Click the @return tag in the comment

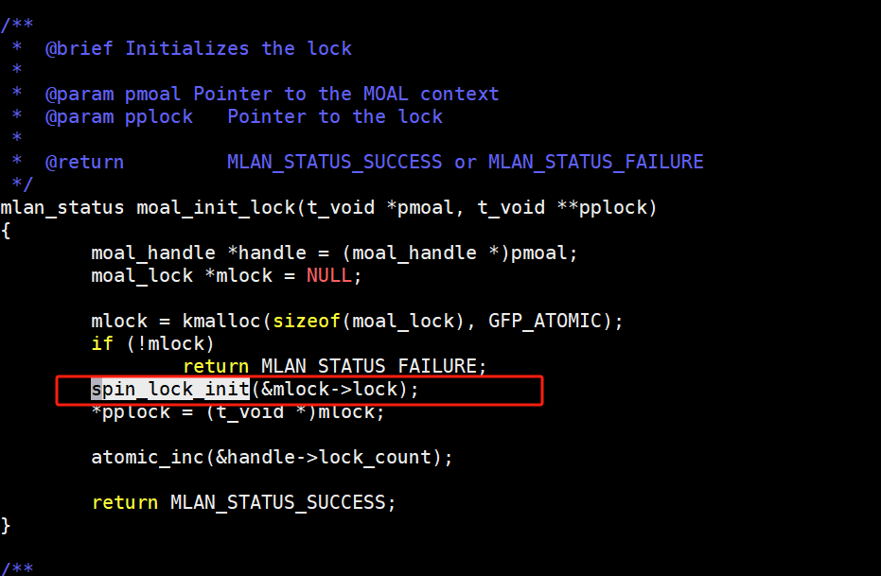pos(85,162)
